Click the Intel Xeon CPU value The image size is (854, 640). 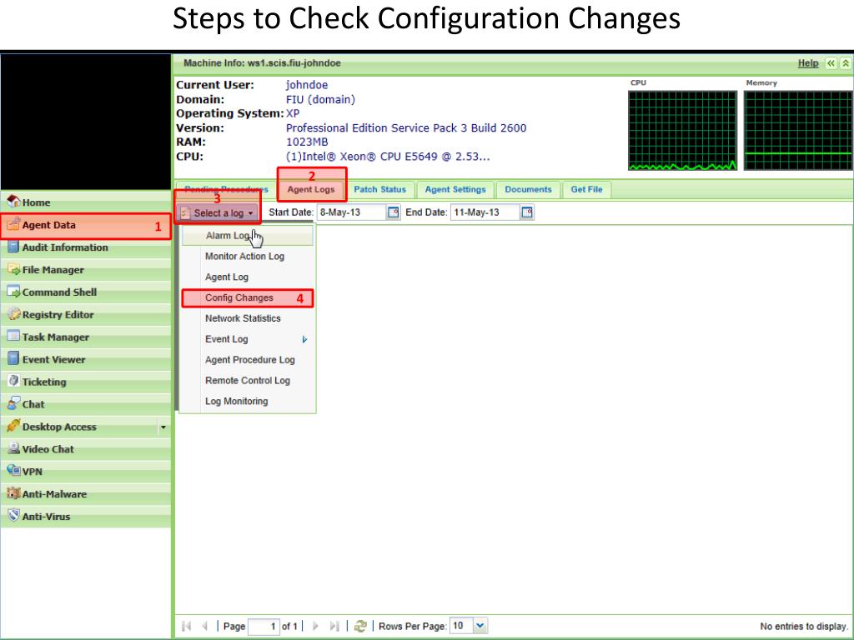pos(388,157)
